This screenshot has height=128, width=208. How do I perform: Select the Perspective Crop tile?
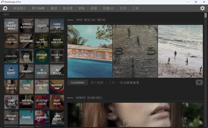click(x=57, y=56)
